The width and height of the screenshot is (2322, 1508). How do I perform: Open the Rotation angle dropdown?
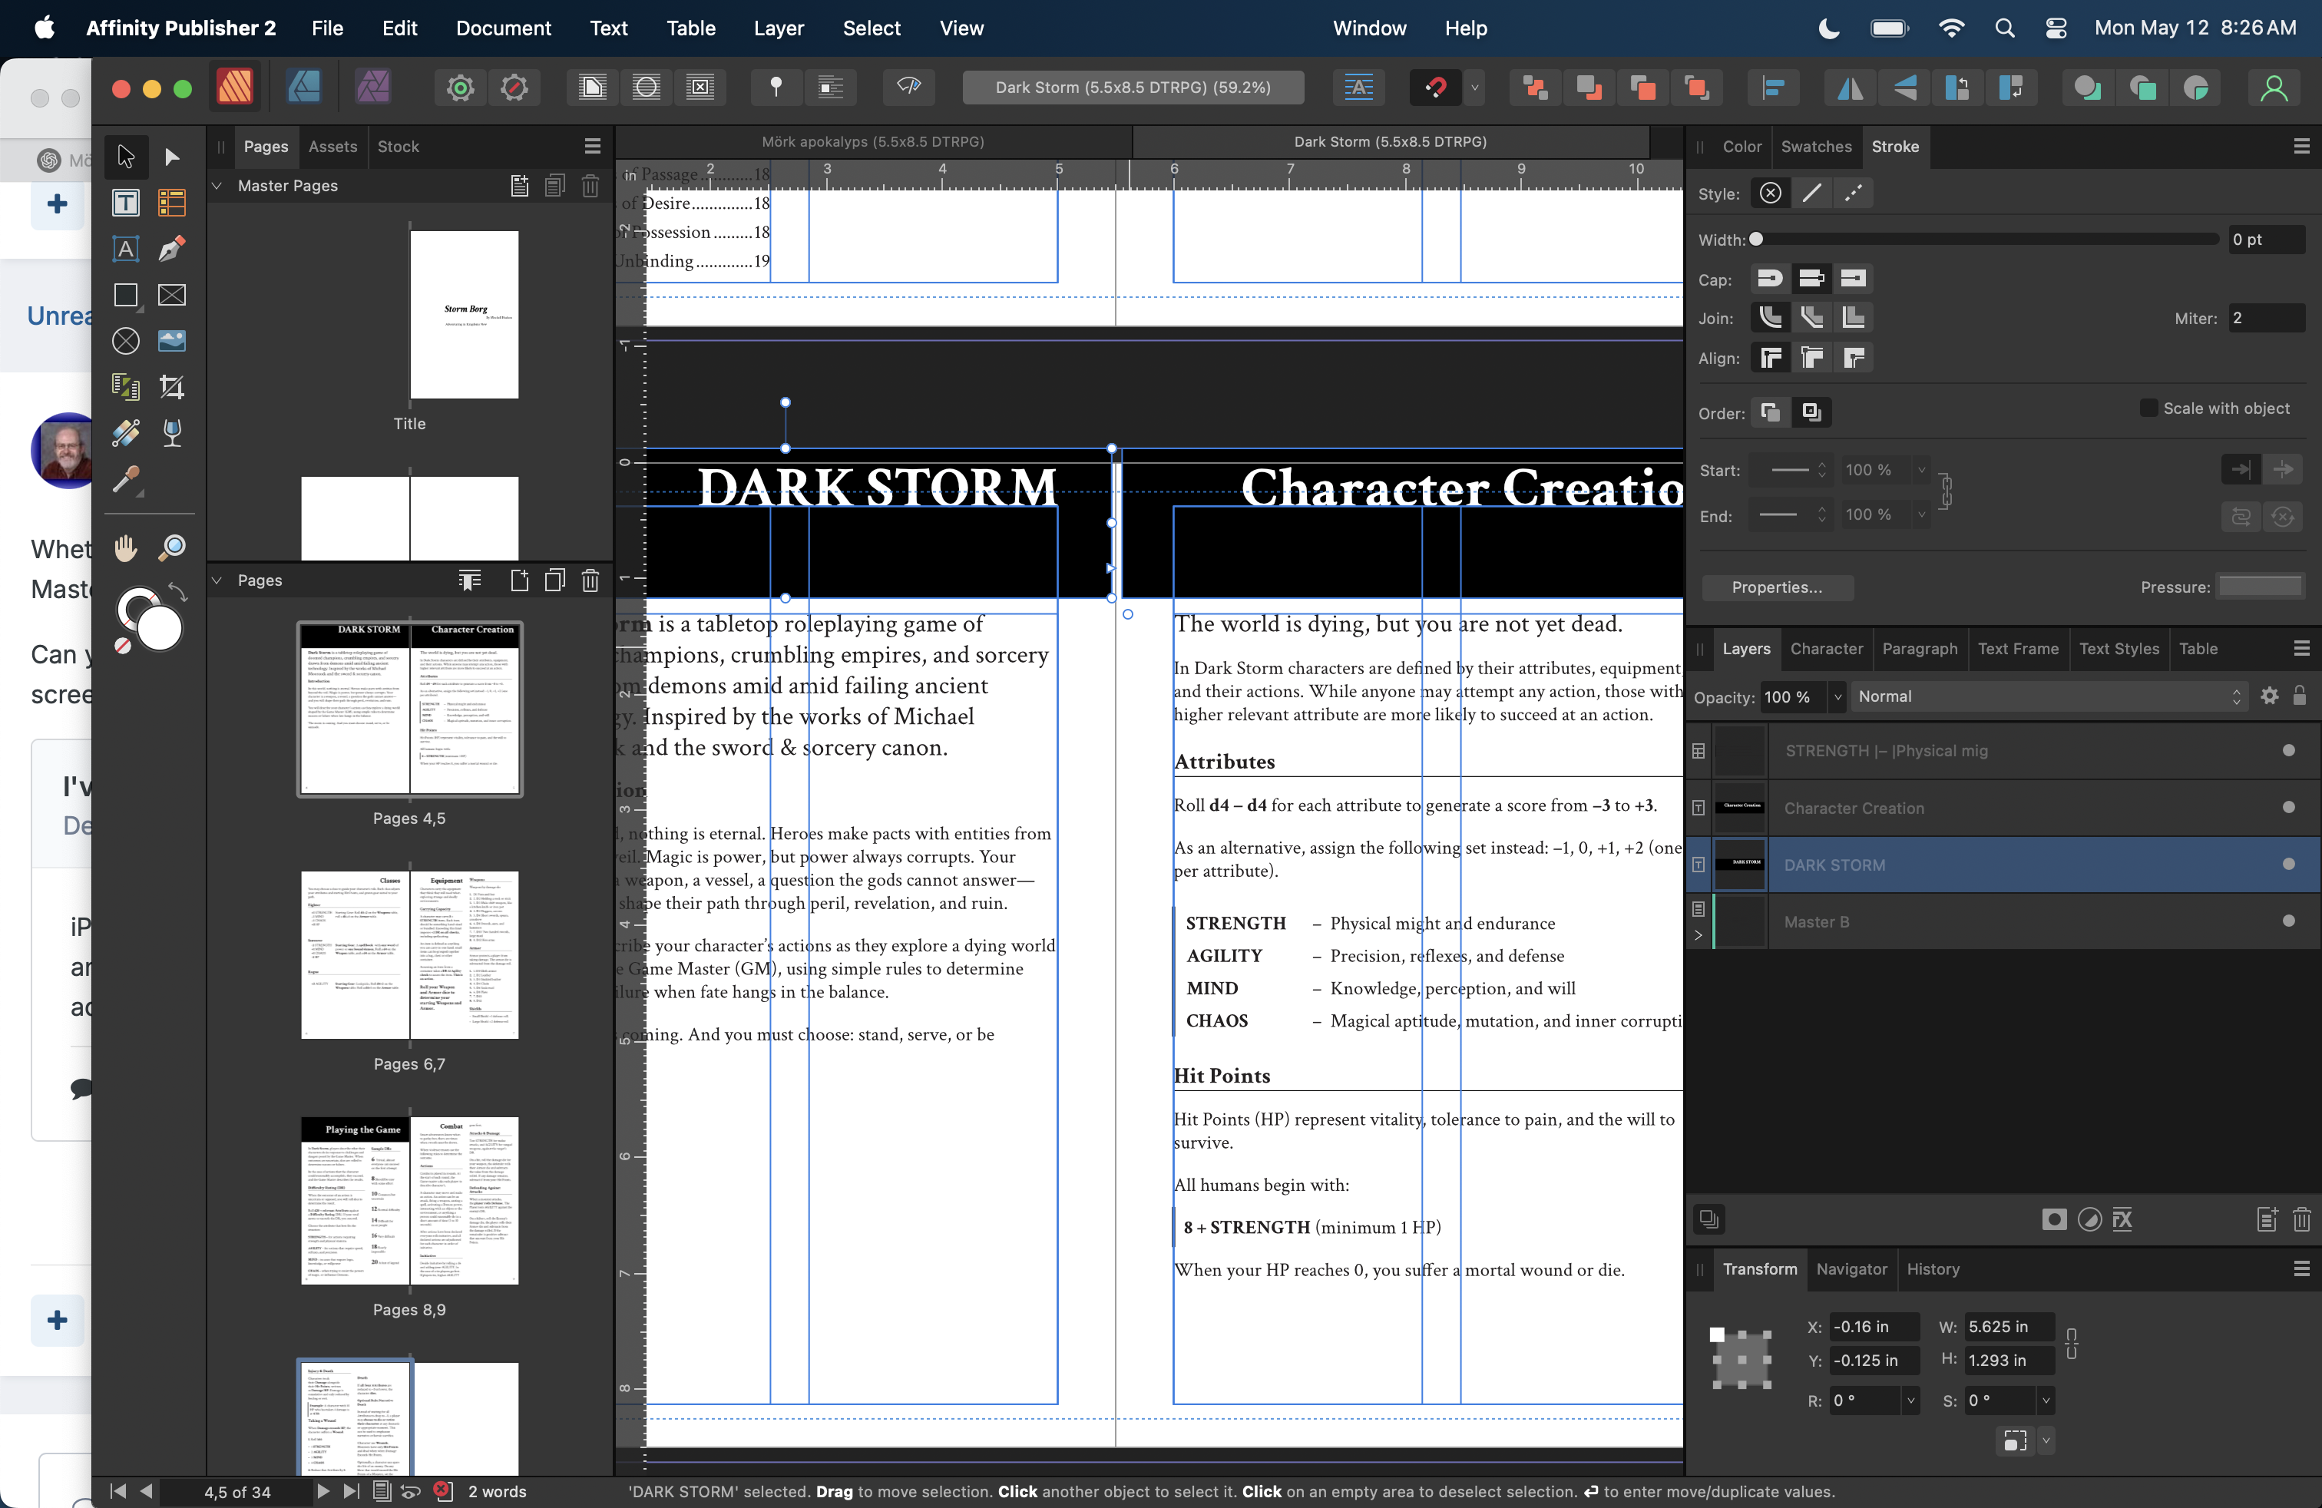click(x=1910, y=1401)
